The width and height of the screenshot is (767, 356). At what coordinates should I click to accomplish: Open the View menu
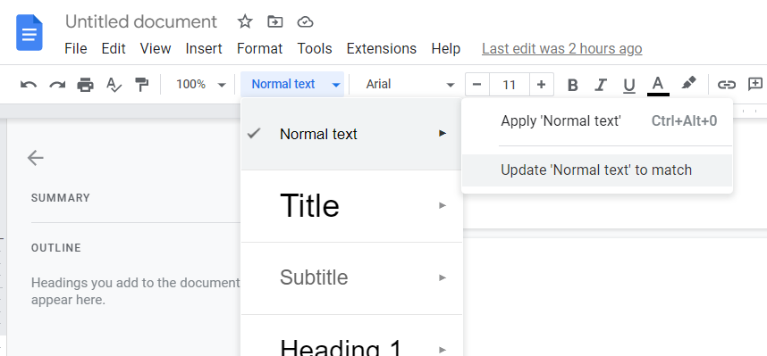click(x=156, y=49)
